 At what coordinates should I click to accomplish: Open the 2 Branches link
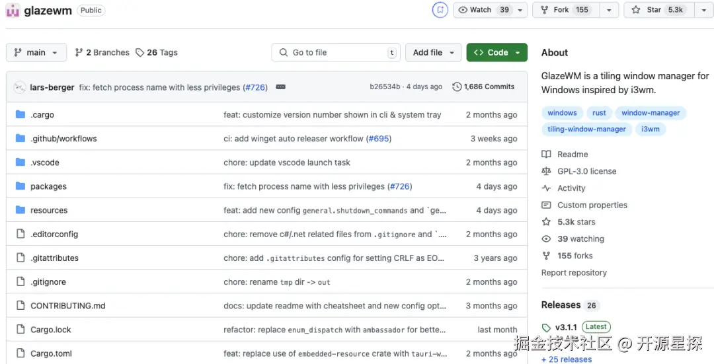click(102, 53)
